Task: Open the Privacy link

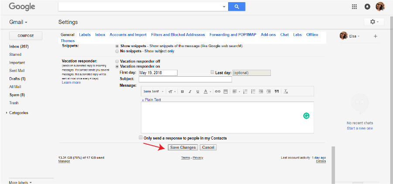Action: pyautogui.click(x=198, y=158)
